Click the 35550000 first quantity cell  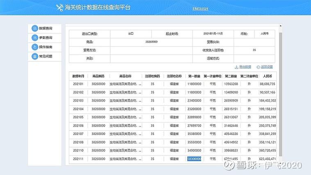[194, 142]
